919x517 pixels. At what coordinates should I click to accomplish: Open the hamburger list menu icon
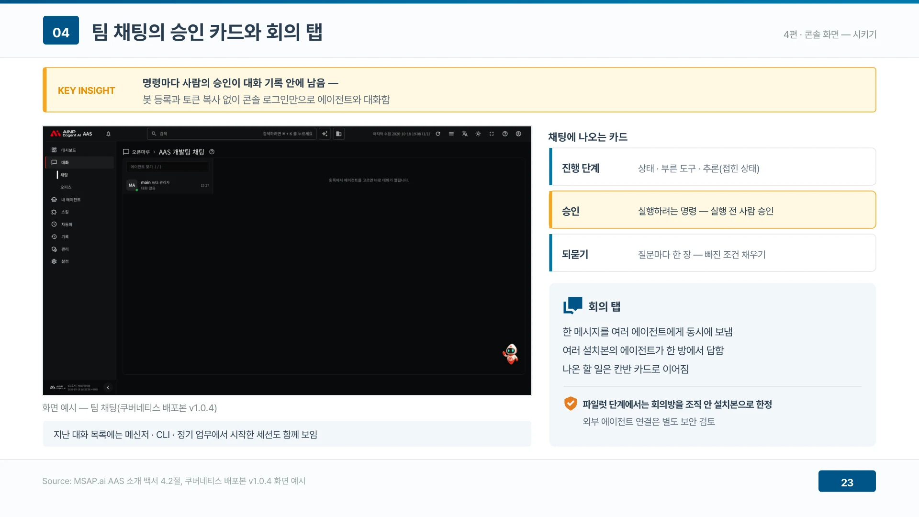[x=451, y=134]
